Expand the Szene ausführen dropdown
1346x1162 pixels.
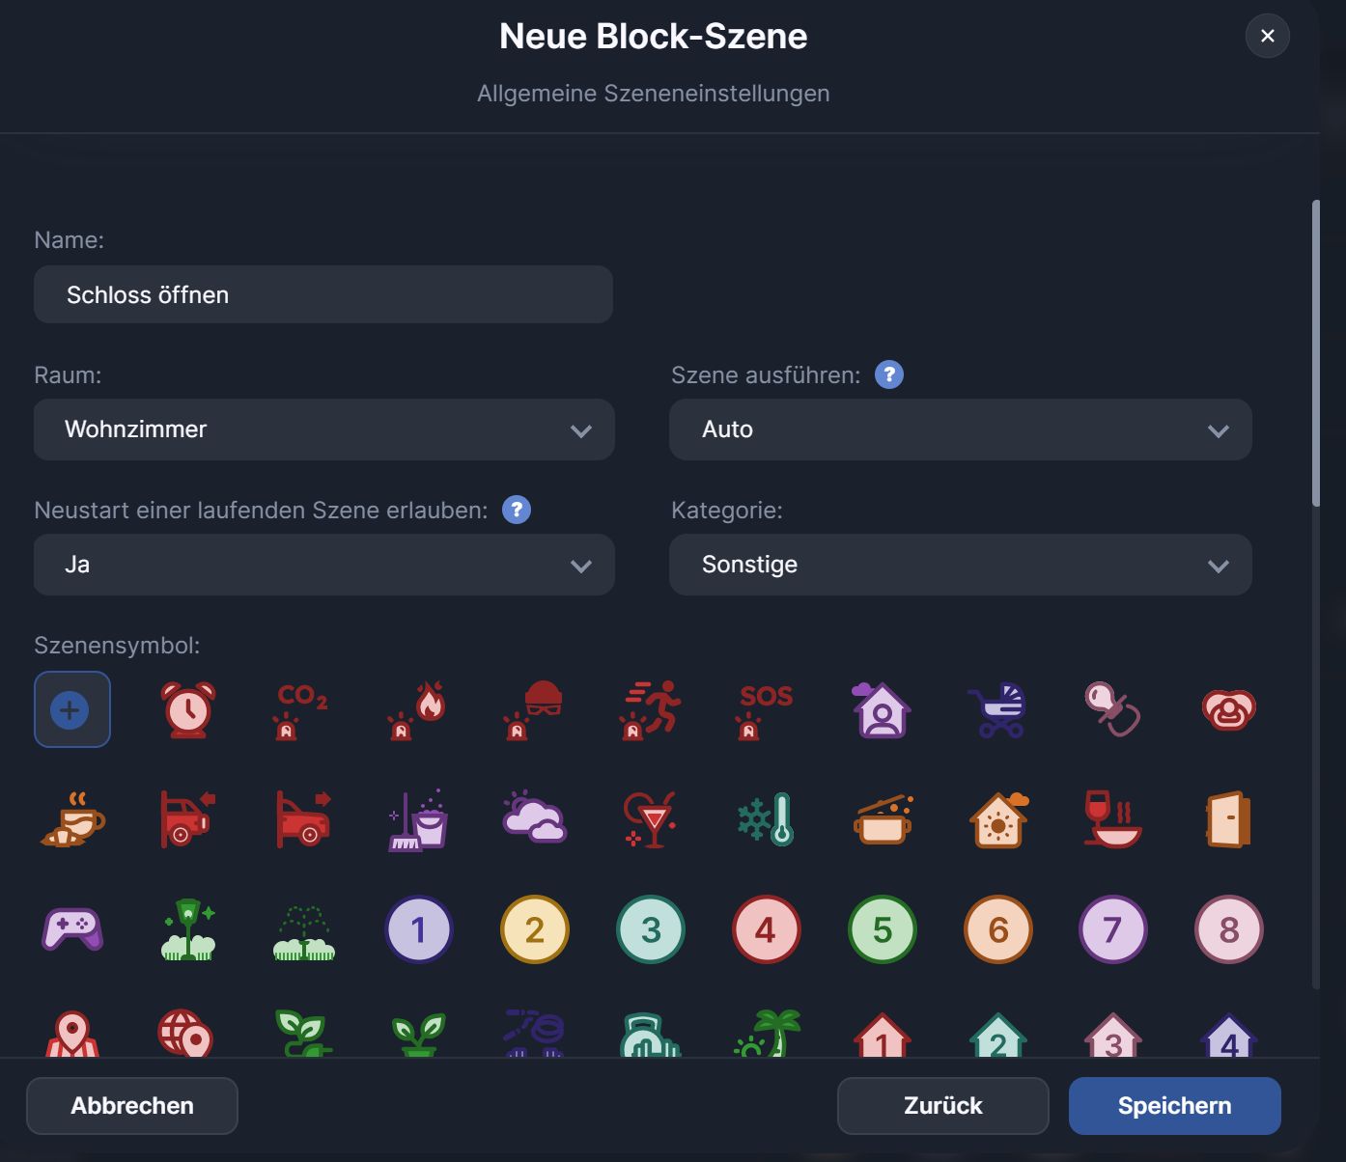(960, 429)
